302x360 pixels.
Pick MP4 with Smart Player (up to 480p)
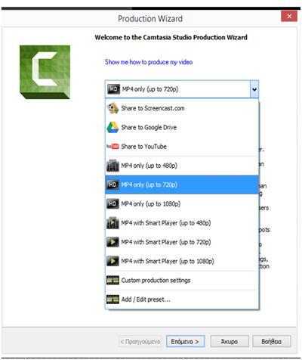(x=182, y=223)
